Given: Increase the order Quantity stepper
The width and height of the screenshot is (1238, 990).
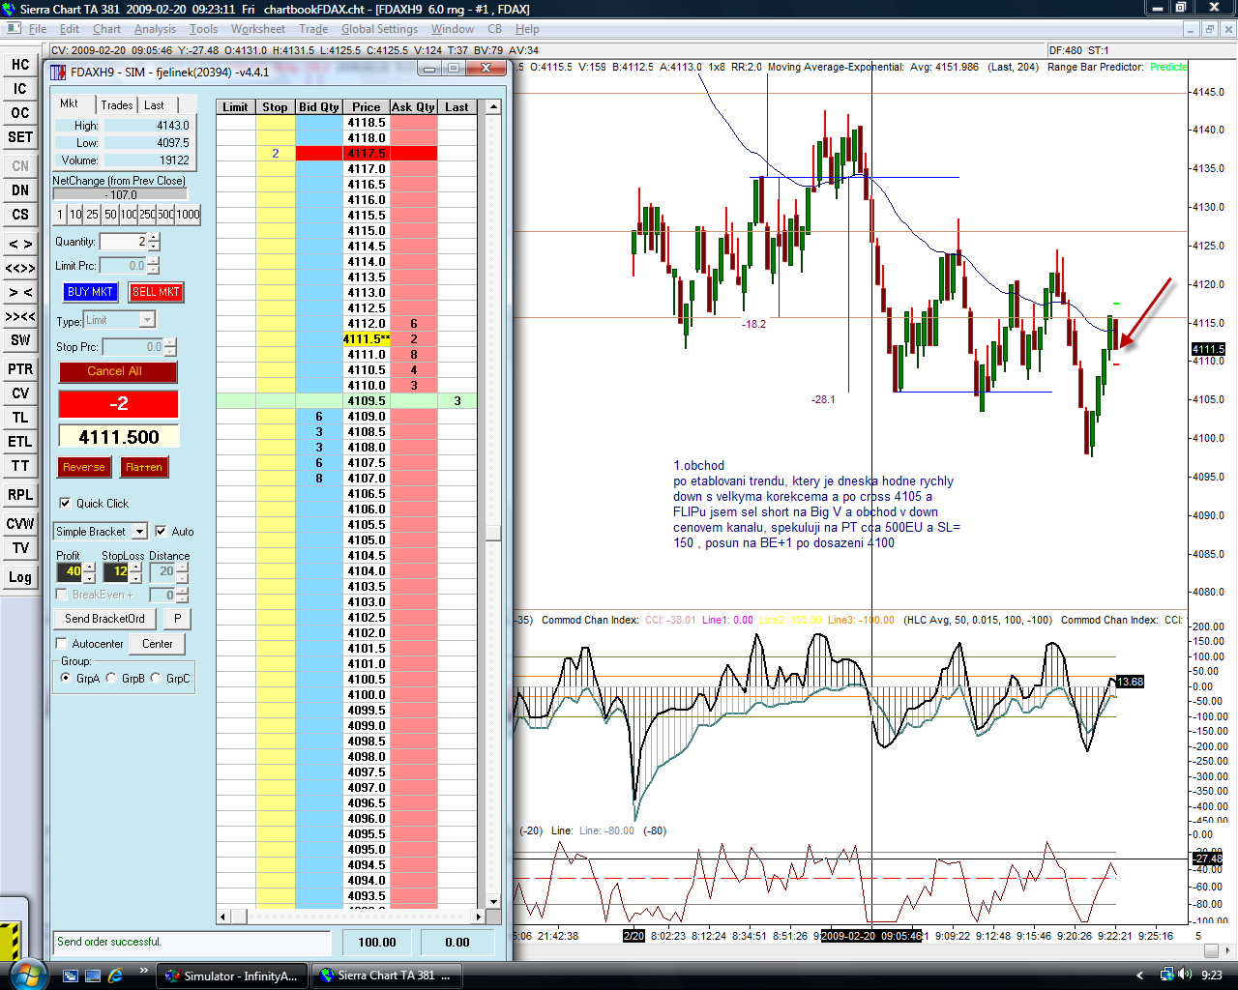Looking at the screenshot, I should (155, 237).
